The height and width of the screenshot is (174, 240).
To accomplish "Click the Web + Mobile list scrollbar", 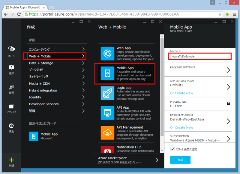I will (162, 87).
